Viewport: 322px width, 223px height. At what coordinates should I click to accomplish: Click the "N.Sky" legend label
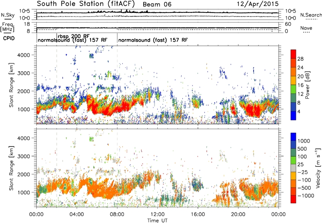[8, 15]
